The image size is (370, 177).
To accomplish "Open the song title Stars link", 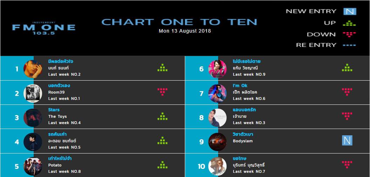I will tap(54, 110).
